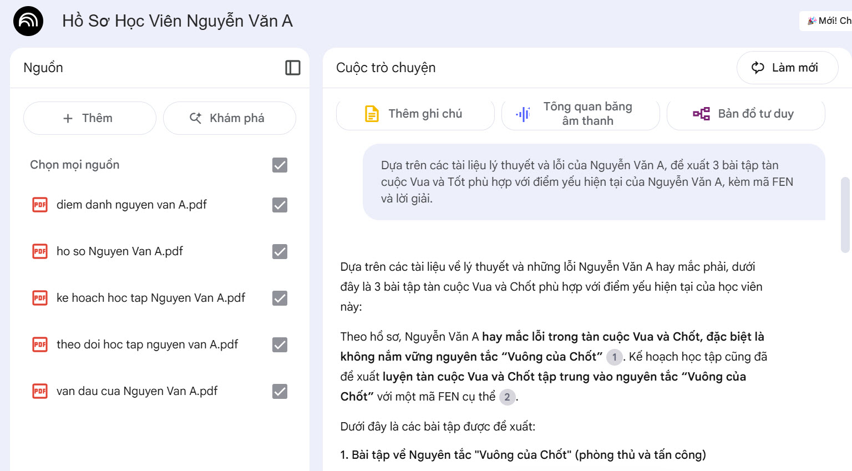This screenshot has width=852, height=471.
Task: Click the conversation vertical scrollbar
Action: coord(845,214)
